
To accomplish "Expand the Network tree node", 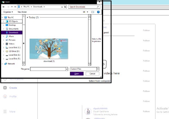I will tap(2, 64).
